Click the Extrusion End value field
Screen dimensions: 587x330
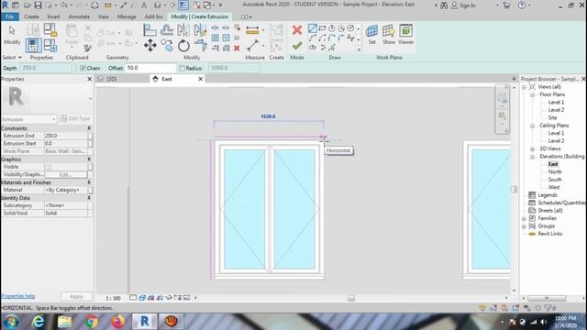[66, 136]
